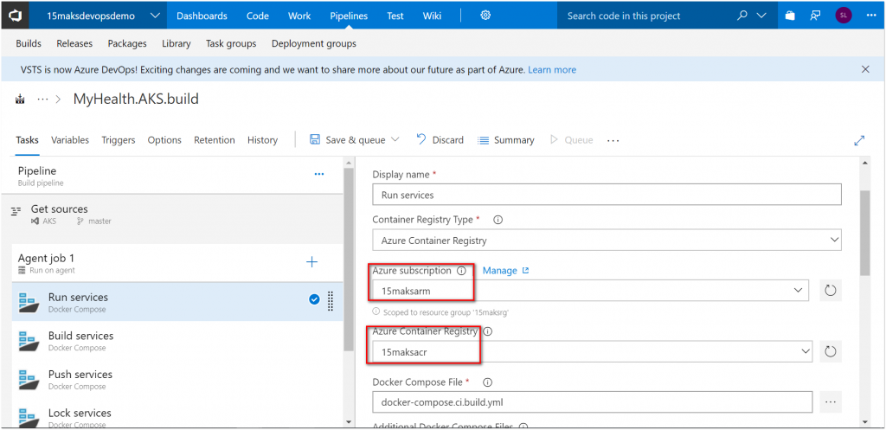The width and height of the screenshot is (886, 430).
Task: Switch to the Variables tab
Action: tap(70, 140)
